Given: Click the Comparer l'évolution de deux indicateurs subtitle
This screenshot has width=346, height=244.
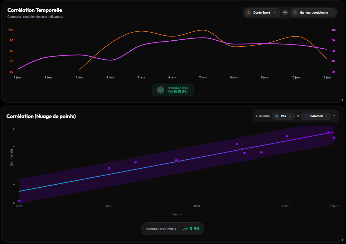Looking at the screenshot, I should 35,17.
